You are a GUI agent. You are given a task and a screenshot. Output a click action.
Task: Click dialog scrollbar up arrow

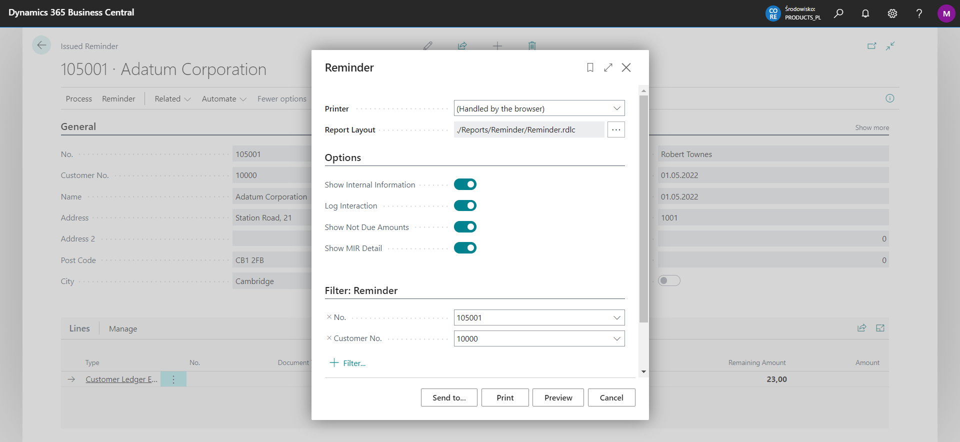coord(643,91)
